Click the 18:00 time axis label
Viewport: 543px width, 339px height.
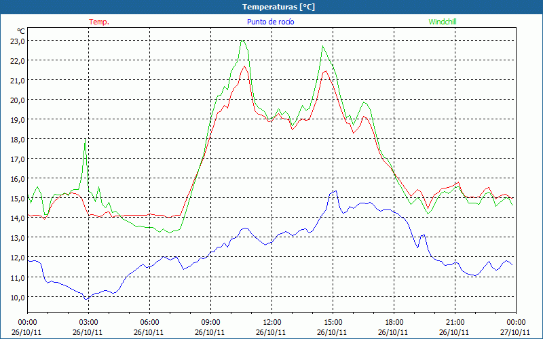(x=394, y=323)
